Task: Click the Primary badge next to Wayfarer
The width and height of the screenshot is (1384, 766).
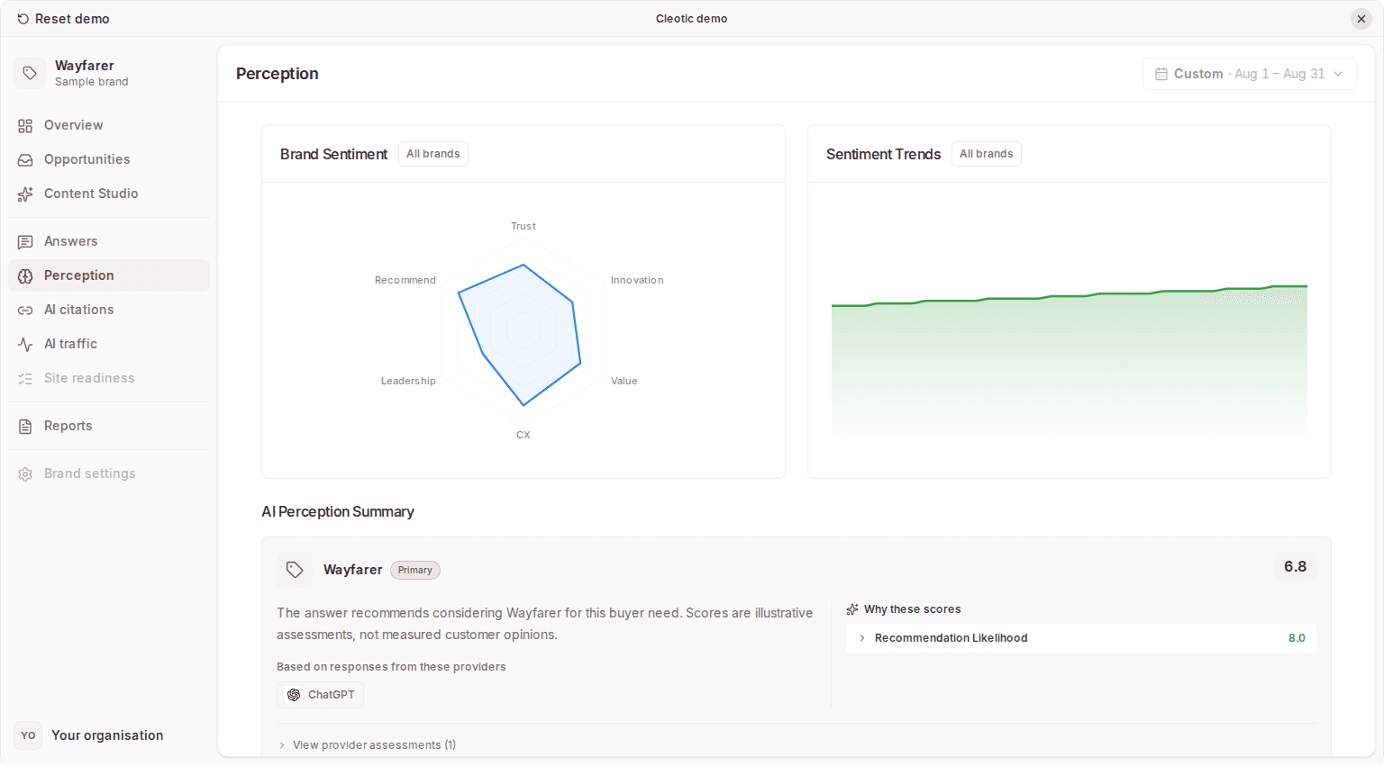Action: [415, 571]
